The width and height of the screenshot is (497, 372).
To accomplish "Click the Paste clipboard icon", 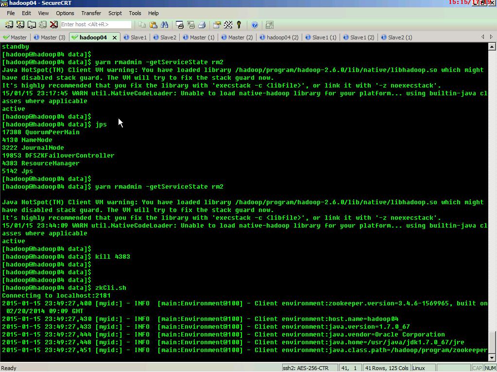I will [x=154, y=25].
